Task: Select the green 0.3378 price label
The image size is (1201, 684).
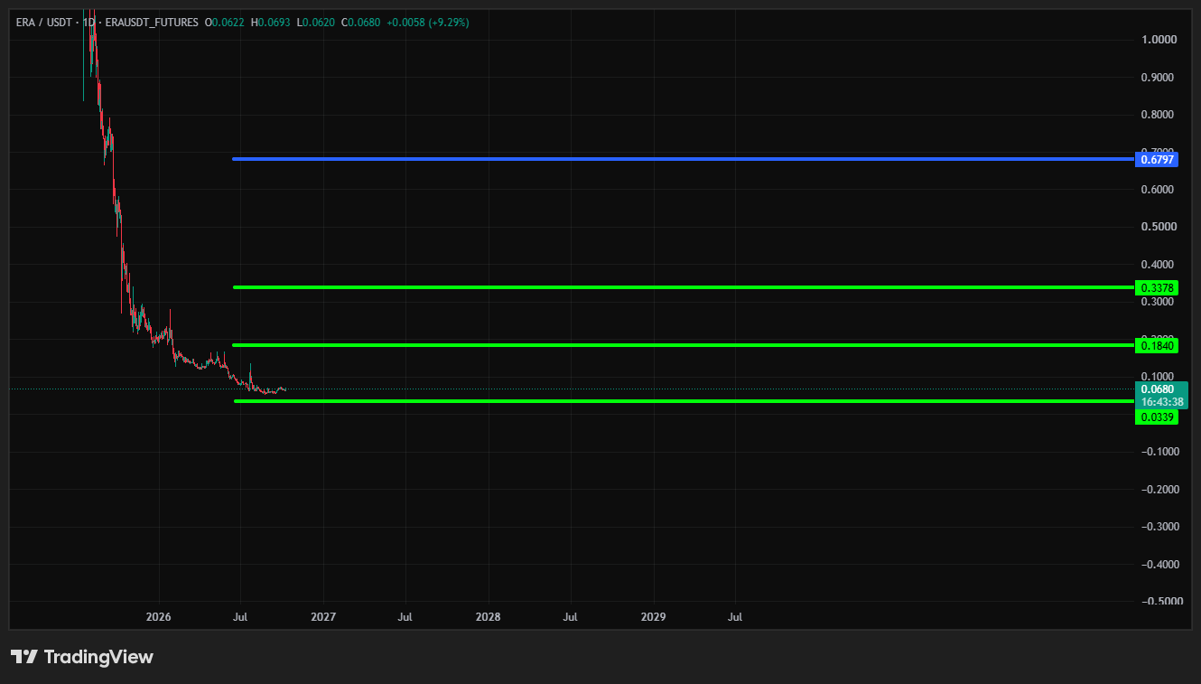Action: coord(1157,287)
